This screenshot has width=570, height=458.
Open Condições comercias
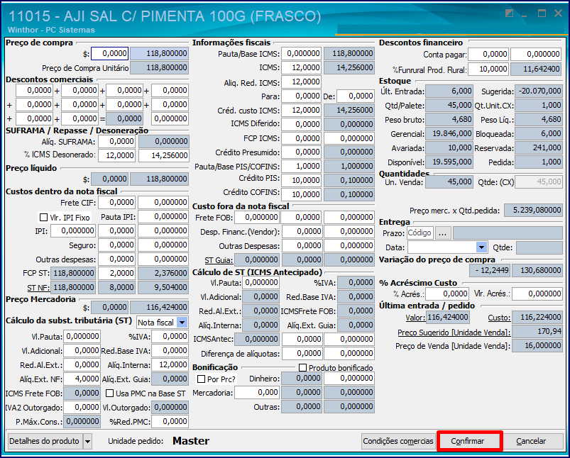[x=398, y=441]
